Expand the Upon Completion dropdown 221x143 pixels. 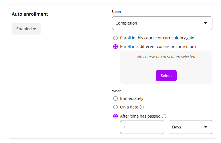162,23
